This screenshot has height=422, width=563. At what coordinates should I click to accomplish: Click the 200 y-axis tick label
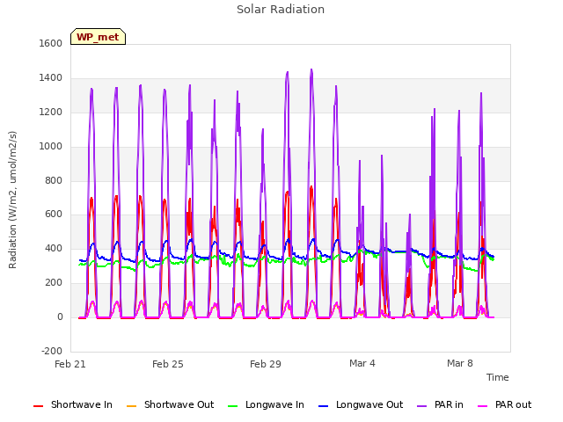click(54, 283)
